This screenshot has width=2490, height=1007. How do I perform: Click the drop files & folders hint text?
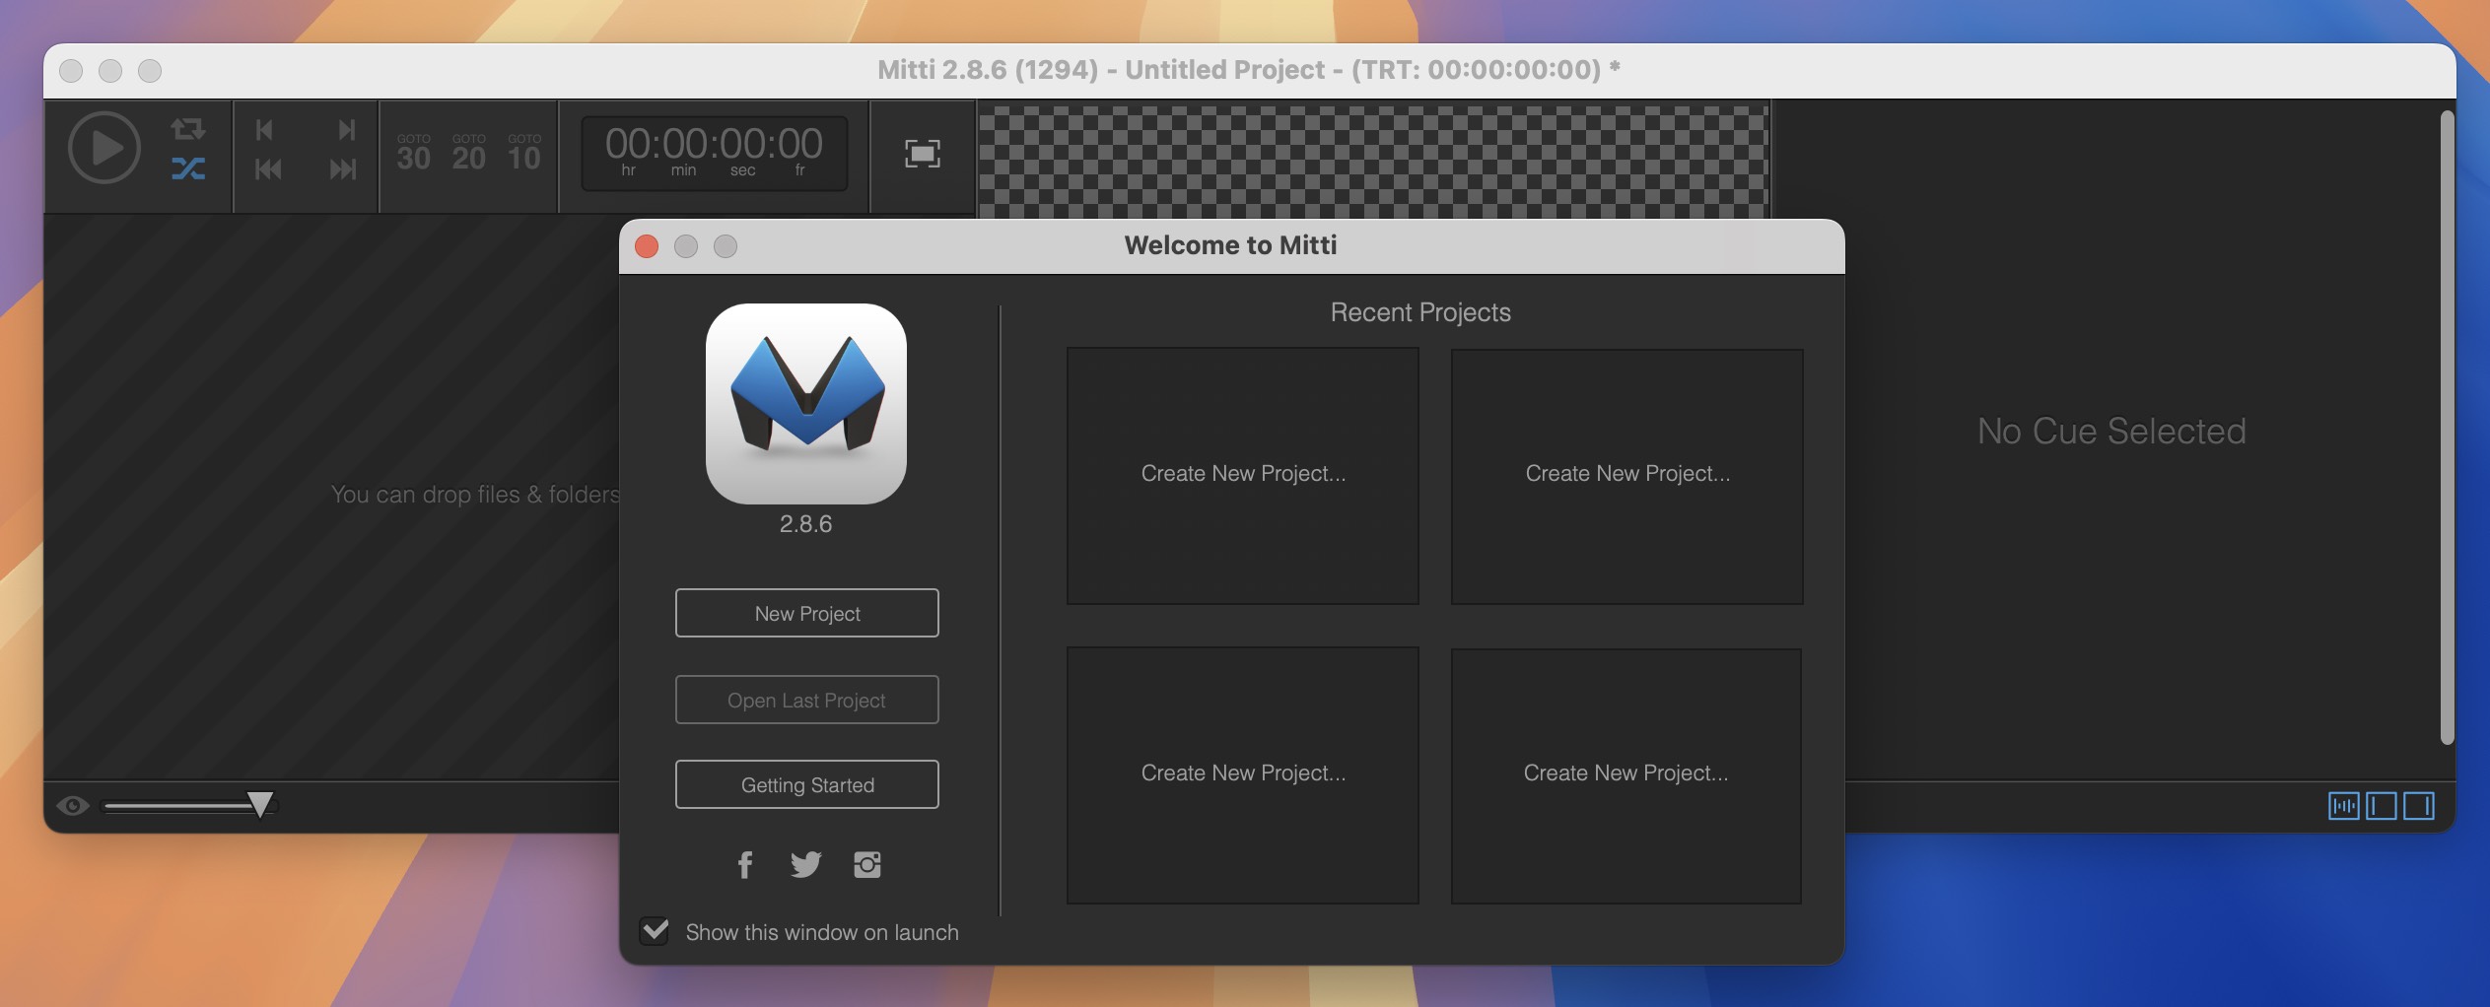(475, 495)
